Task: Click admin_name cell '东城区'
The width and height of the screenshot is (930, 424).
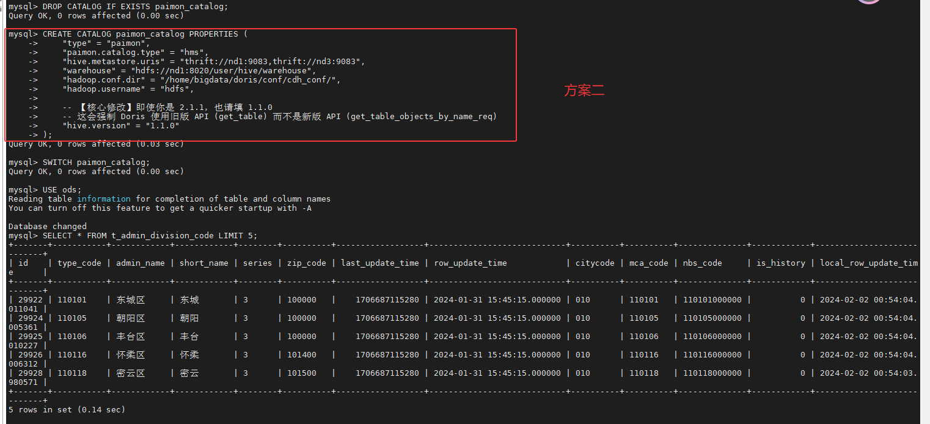Action: pyautogui.click(x=131, y=300)
